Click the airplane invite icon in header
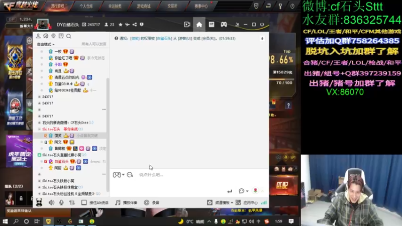Screen dimensions: 402x226 128,25
